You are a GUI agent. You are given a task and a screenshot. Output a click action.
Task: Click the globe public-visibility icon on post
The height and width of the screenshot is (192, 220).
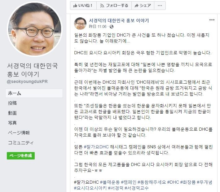click(x=112, y=27)
